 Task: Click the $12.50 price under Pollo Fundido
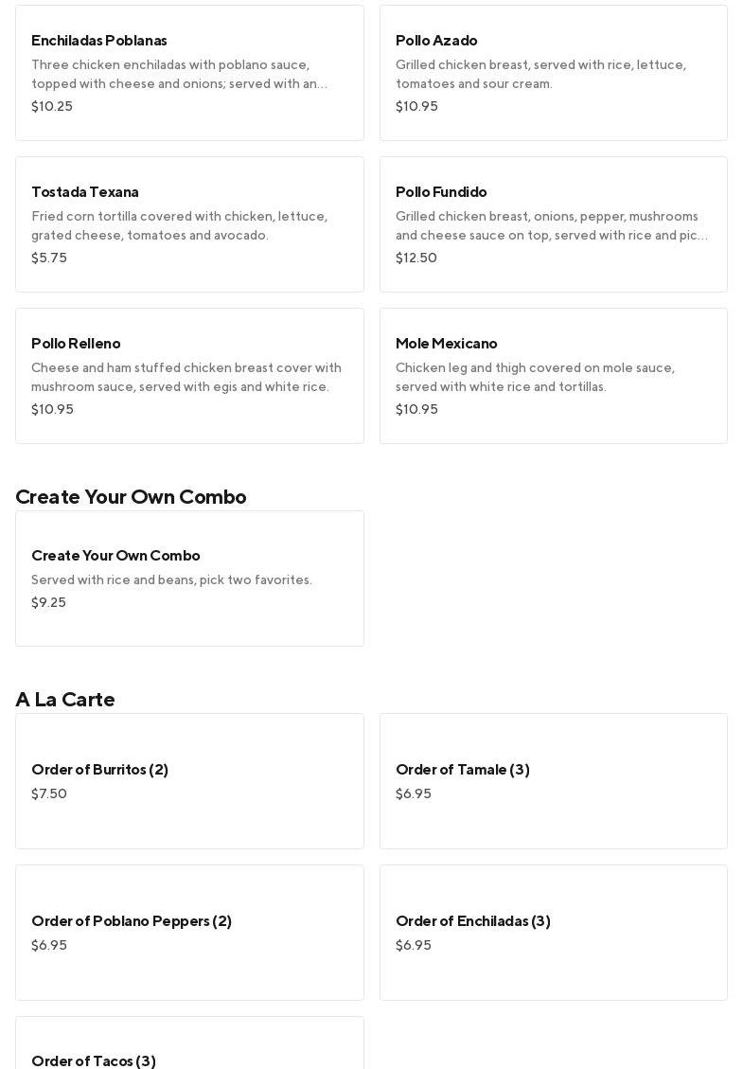point(416,258)
